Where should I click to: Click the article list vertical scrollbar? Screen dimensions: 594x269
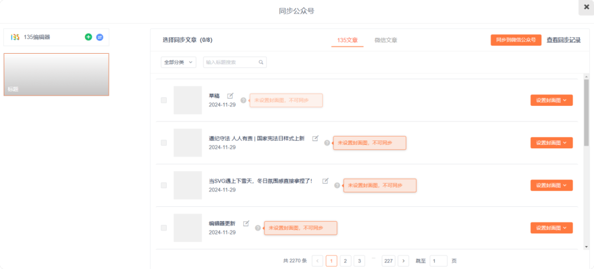586,110
